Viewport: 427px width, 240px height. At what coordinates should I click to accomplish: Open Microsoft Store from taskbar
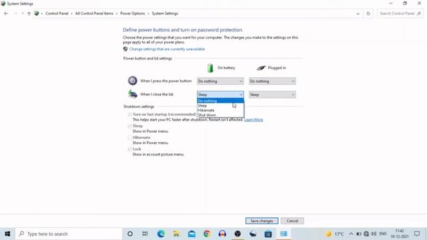268,234
